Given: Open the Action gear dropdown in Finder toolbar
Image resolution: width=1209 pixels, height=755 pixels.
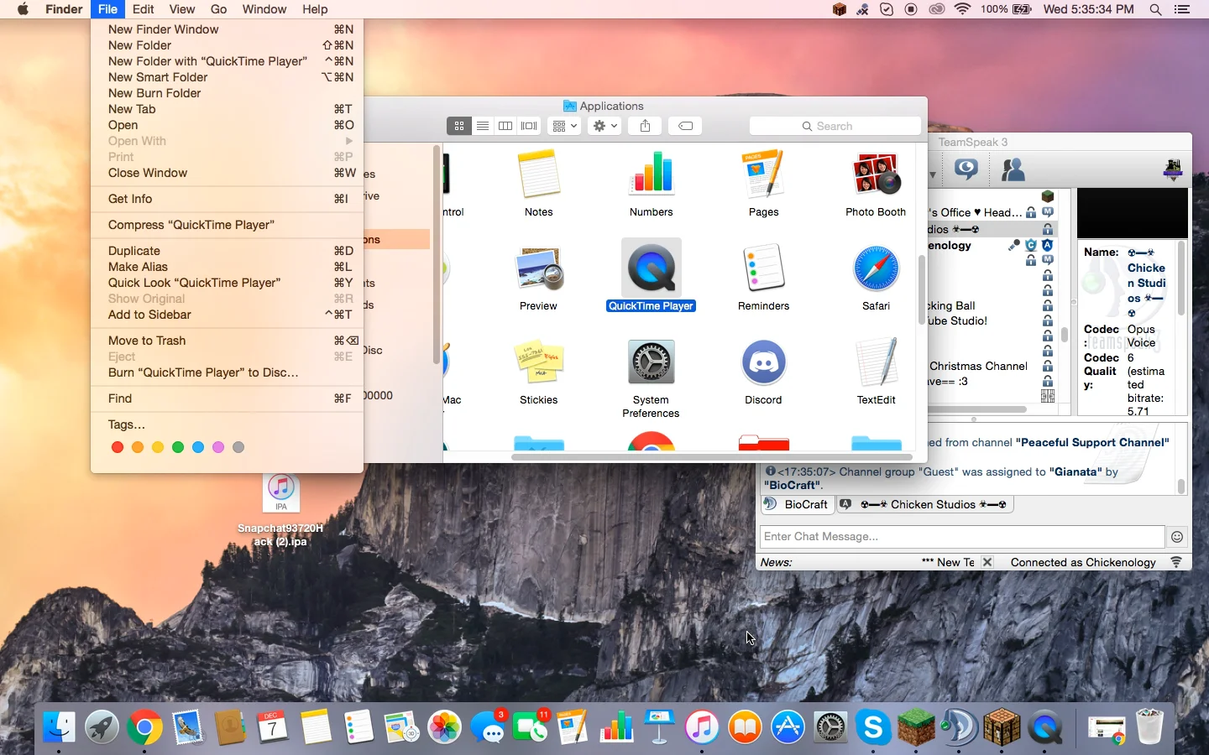Looking at the screenshot, I should point(604,126).
